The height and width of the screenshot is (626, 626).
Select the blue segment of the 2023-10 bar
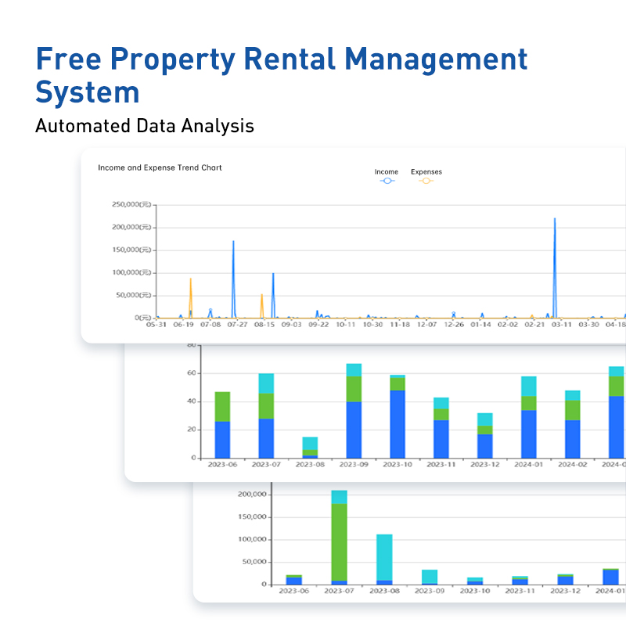click(398, 423)
